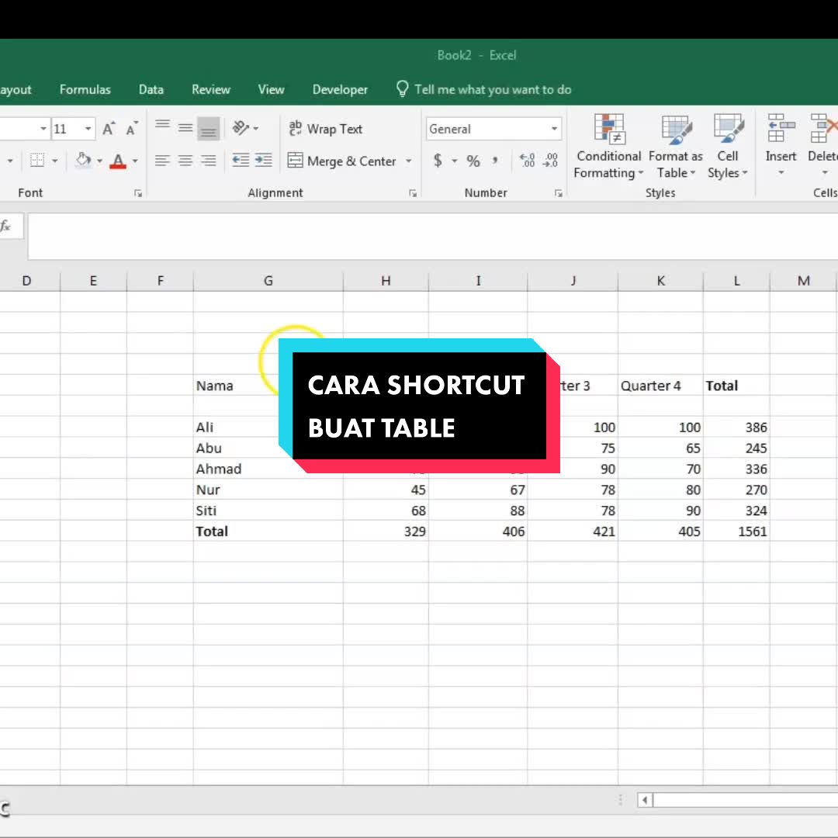The height and width of the screenshot is (838, 838).
Task: Click Increase Font Size icon
Action: (x=109, y=129)
